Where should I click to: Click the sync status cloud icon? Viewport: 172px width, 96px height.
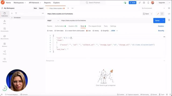click(x=125, y=3)
